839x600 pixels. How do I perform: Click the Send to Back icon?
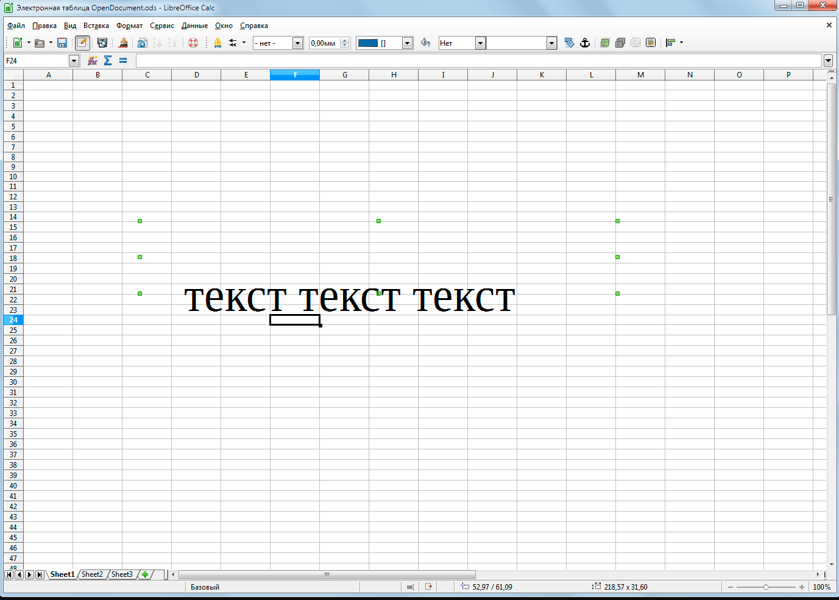tap(620, 43)
